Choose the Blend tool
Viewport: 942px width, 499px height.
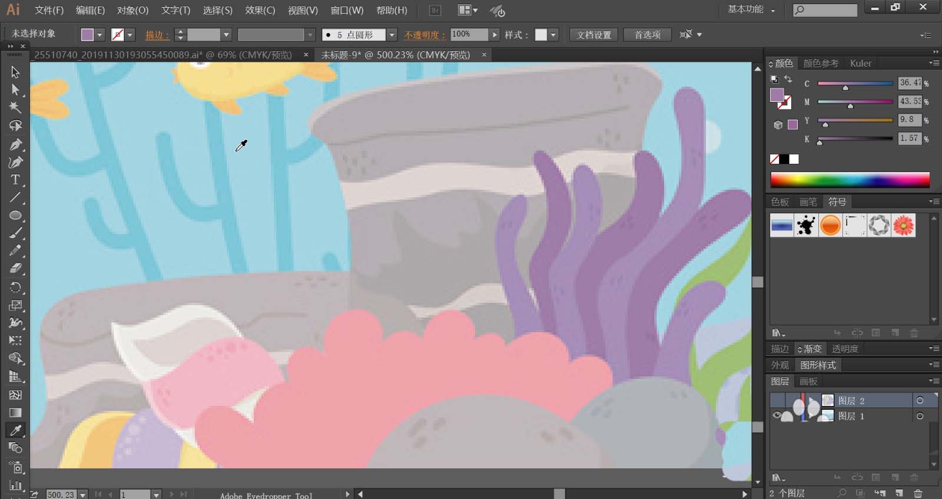pyautogui.click(x=15, y=448)
